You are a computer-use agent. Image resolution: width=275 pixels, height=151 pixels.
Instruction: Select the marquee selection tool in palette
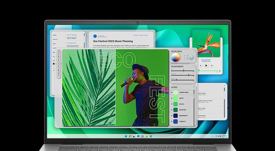point(59,63)
